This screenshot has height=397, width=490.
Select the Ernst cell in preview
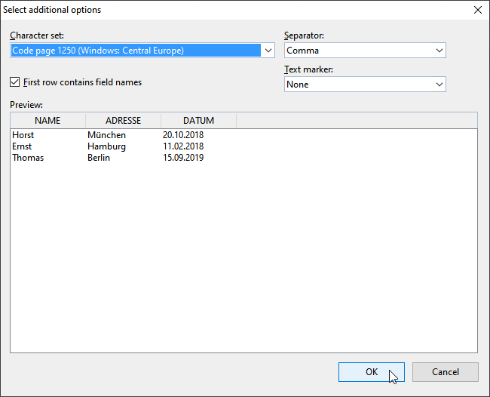(22, 146)
